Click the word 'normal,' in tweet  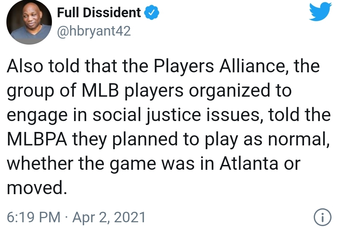pos(299,139)
